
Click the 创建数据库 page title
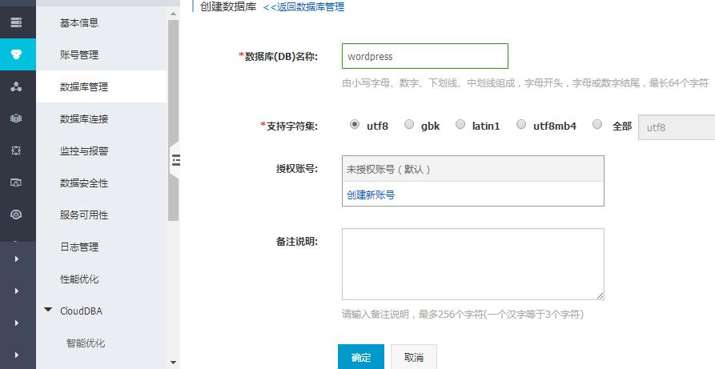tap(228, 7)
